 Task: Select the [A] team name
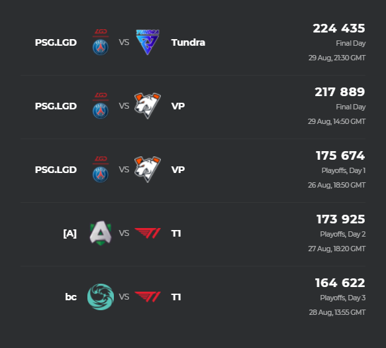[70, 233]
